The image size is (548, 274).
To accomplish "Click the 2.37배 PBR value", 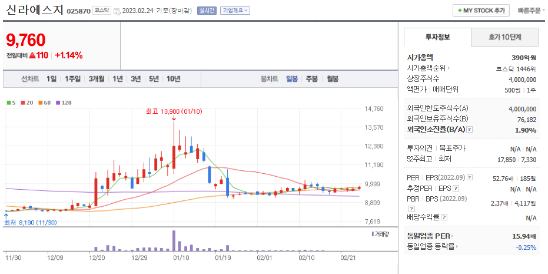I will 500,203.
